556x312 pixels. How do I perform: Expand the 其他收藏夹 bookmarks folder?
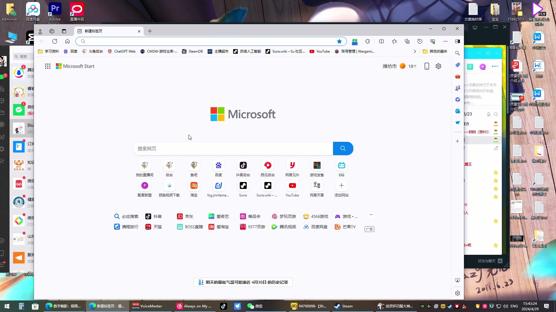pyautogui.click(x=435, y=51)
